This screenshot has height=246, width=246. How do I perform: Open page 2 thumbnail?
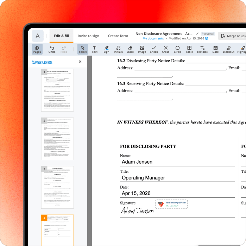tap(57, 139)
